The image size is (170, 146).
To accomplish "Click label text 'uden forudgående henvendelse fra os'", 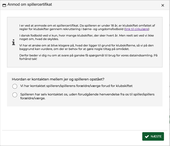I will coord(103,94).
